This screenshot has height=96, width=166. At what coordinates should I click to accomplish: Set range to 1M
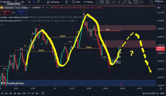10,93
